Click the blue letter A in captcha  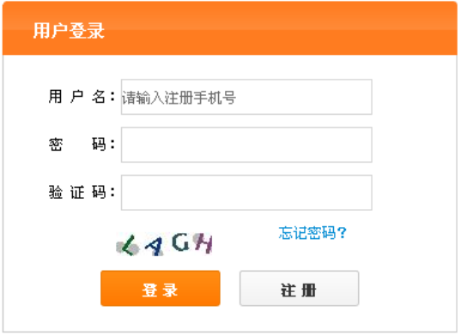tap(154, 246)
